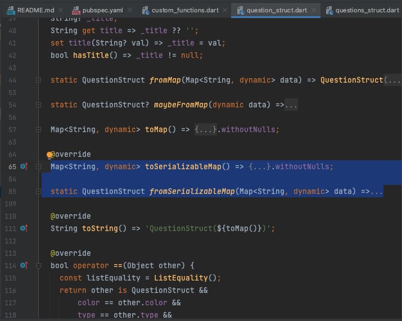Click the README.md markdown file icon
The image size is (402, 321).
(x=11, y=10)
